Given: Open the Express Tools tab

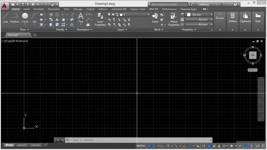Looking at the screenshot, I should tap(138, 9).
